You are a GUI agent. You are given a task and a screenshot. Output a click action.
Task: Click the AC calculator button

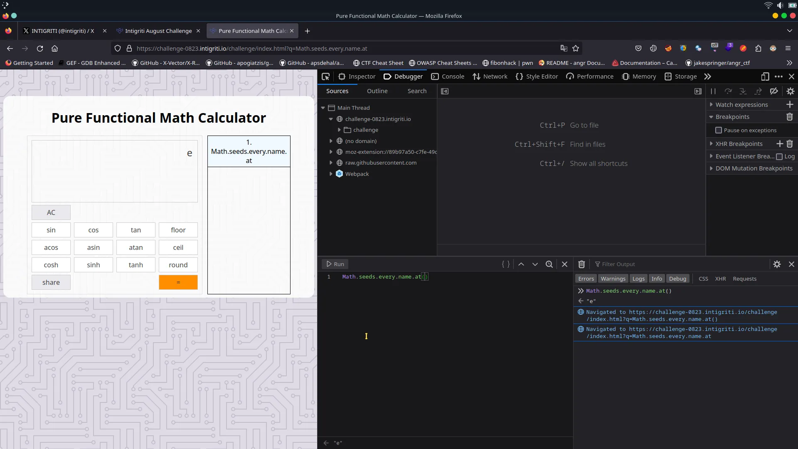point(51,212)
